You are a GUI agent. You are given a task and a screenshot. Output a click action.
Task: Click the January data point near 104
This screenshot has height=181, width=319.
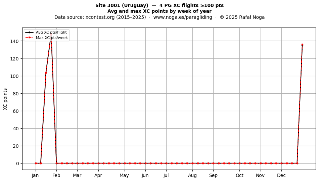[46, 73]
